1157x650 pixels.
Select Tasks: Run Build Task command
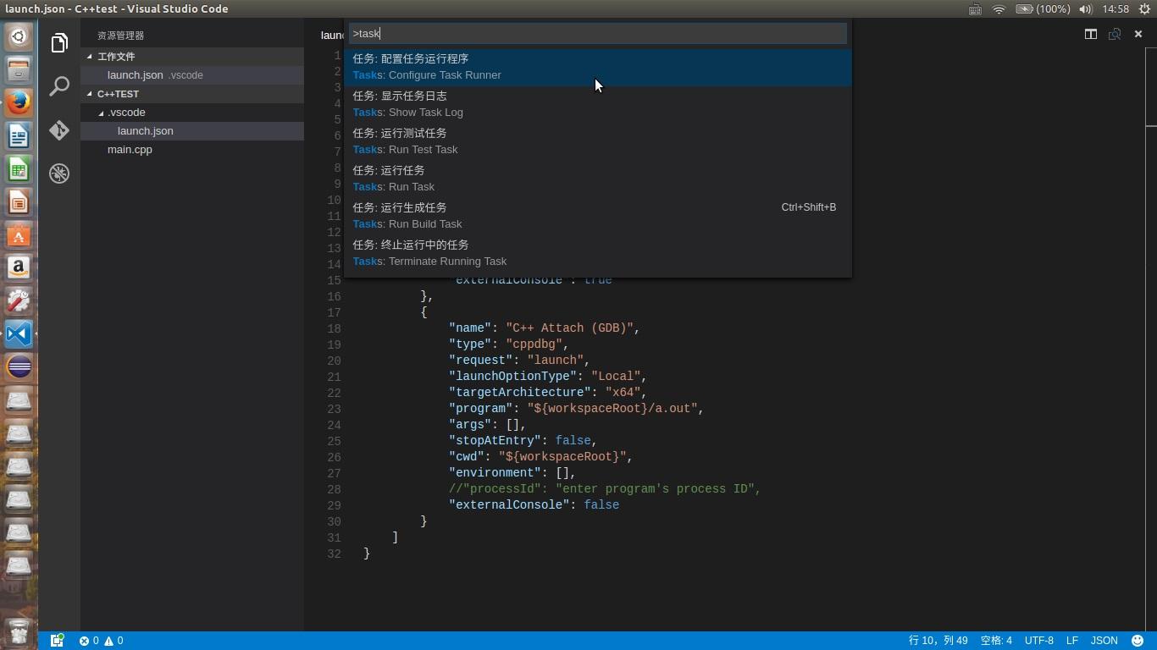click(596, 216)
